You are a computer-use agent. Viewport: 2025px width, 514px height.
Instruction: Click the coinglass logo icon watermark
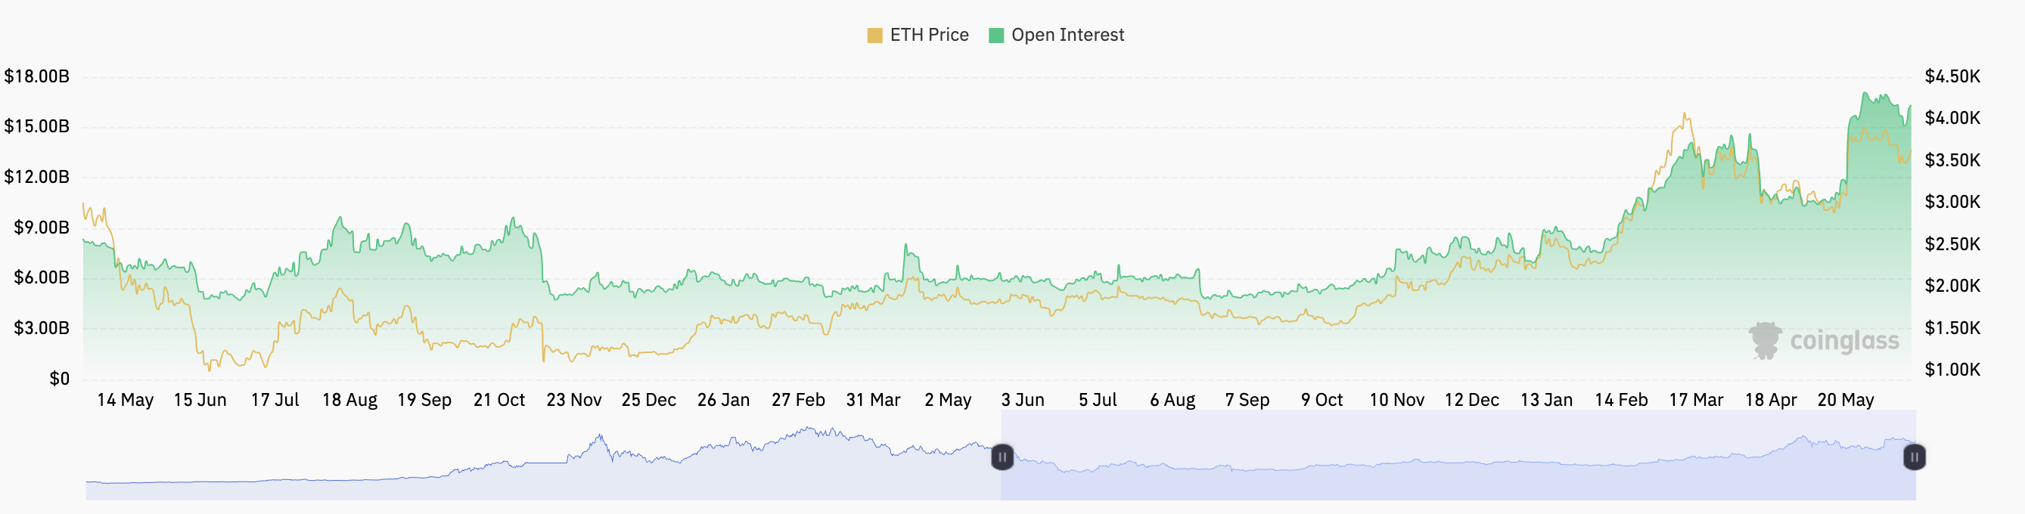click(1765, 340)
